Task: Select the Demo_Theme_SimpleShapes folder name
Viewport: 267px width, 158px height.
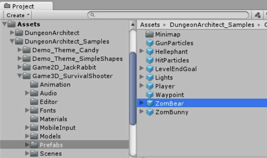Action: (x=78, y=59)
